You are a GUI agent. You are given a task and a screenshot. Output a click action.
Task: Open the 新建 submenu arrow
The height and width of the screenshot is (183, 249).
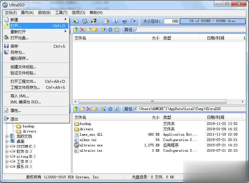pos(66,19)
